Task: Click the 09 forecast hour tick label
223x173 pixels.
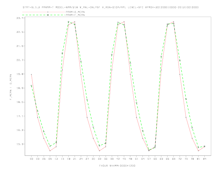Action: coord(50,159)
